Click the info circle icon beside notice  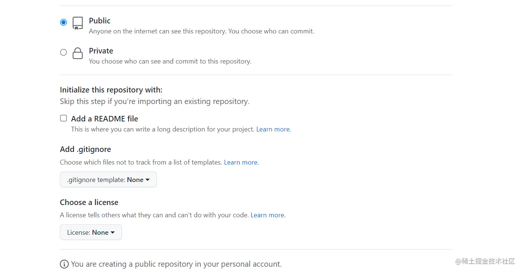click(64, 264)
